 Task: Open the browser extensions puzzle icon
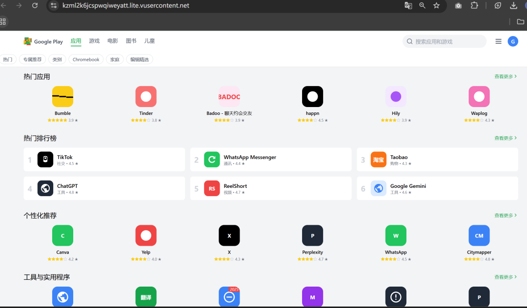(x=474, y=5)
